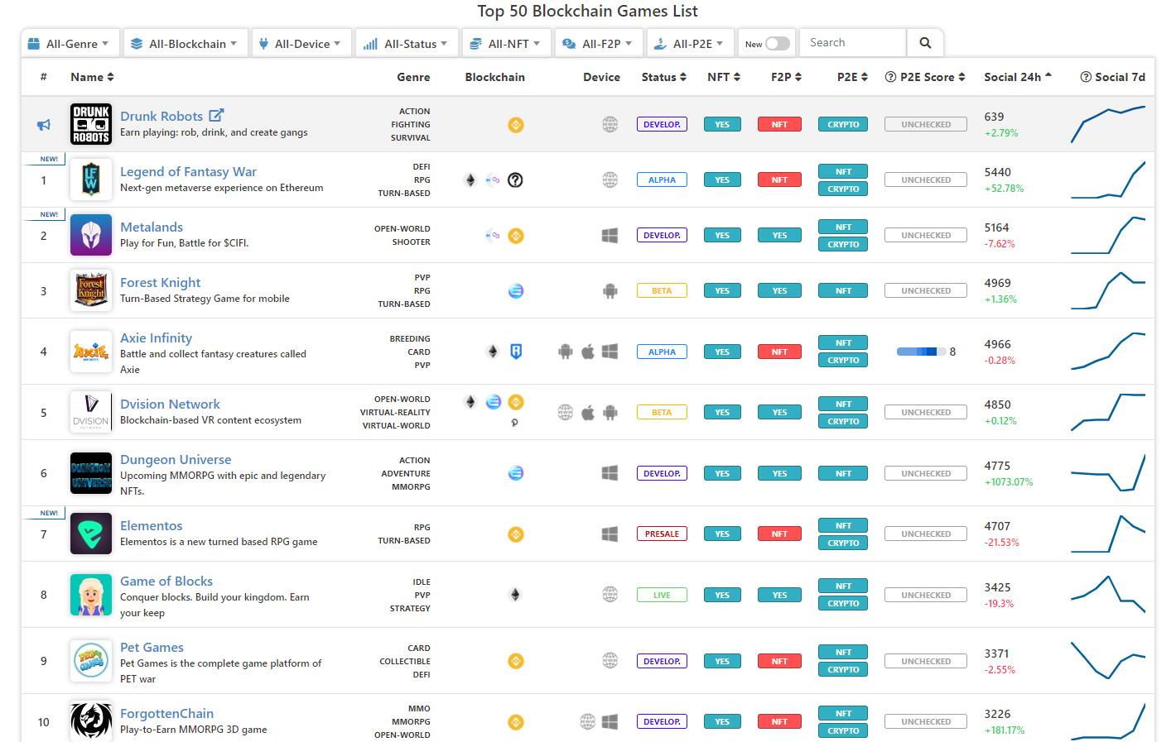Viewport: 1176px width, 742px height.
Task: Sort the table by Name column
Action: click(x=92, y=77)
